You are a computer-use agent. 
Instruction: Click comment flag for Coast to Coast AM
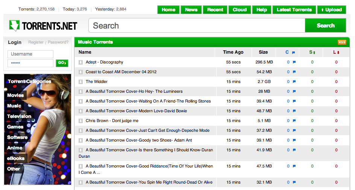pos(294,72)
